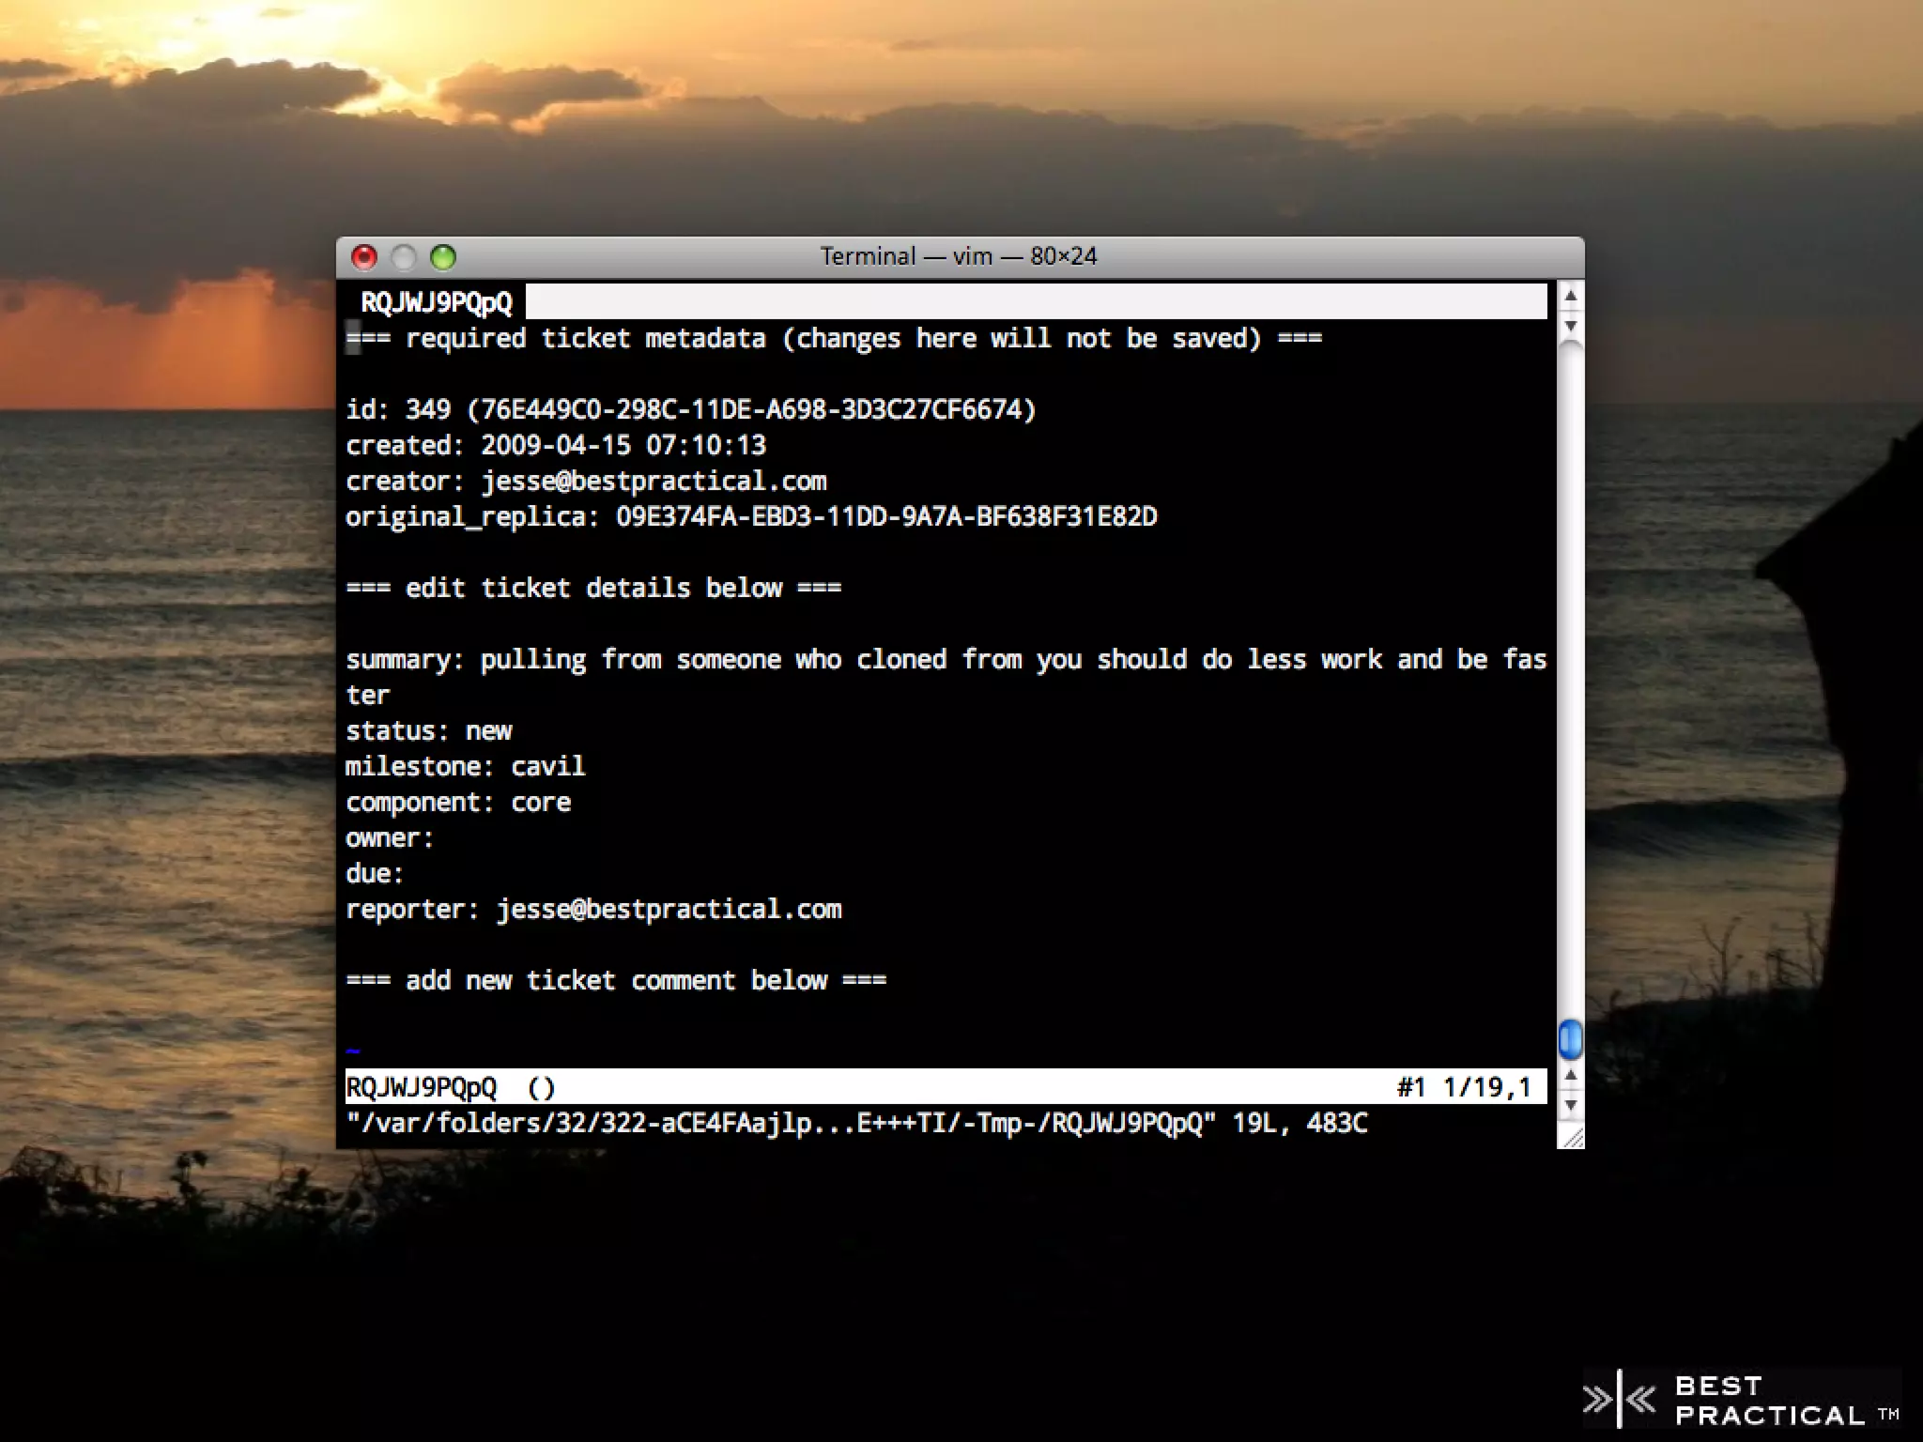This screenshot has width=1923, height=1442.
Task: Place cursor on milestone: cavil line
Action: [466, 767]
